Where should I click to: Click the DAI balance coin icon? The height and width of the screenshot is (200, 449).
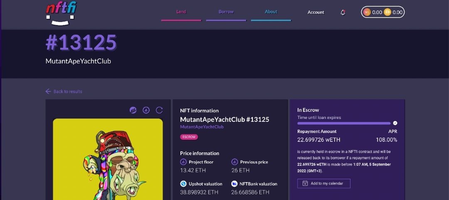[x=387, y=12]
